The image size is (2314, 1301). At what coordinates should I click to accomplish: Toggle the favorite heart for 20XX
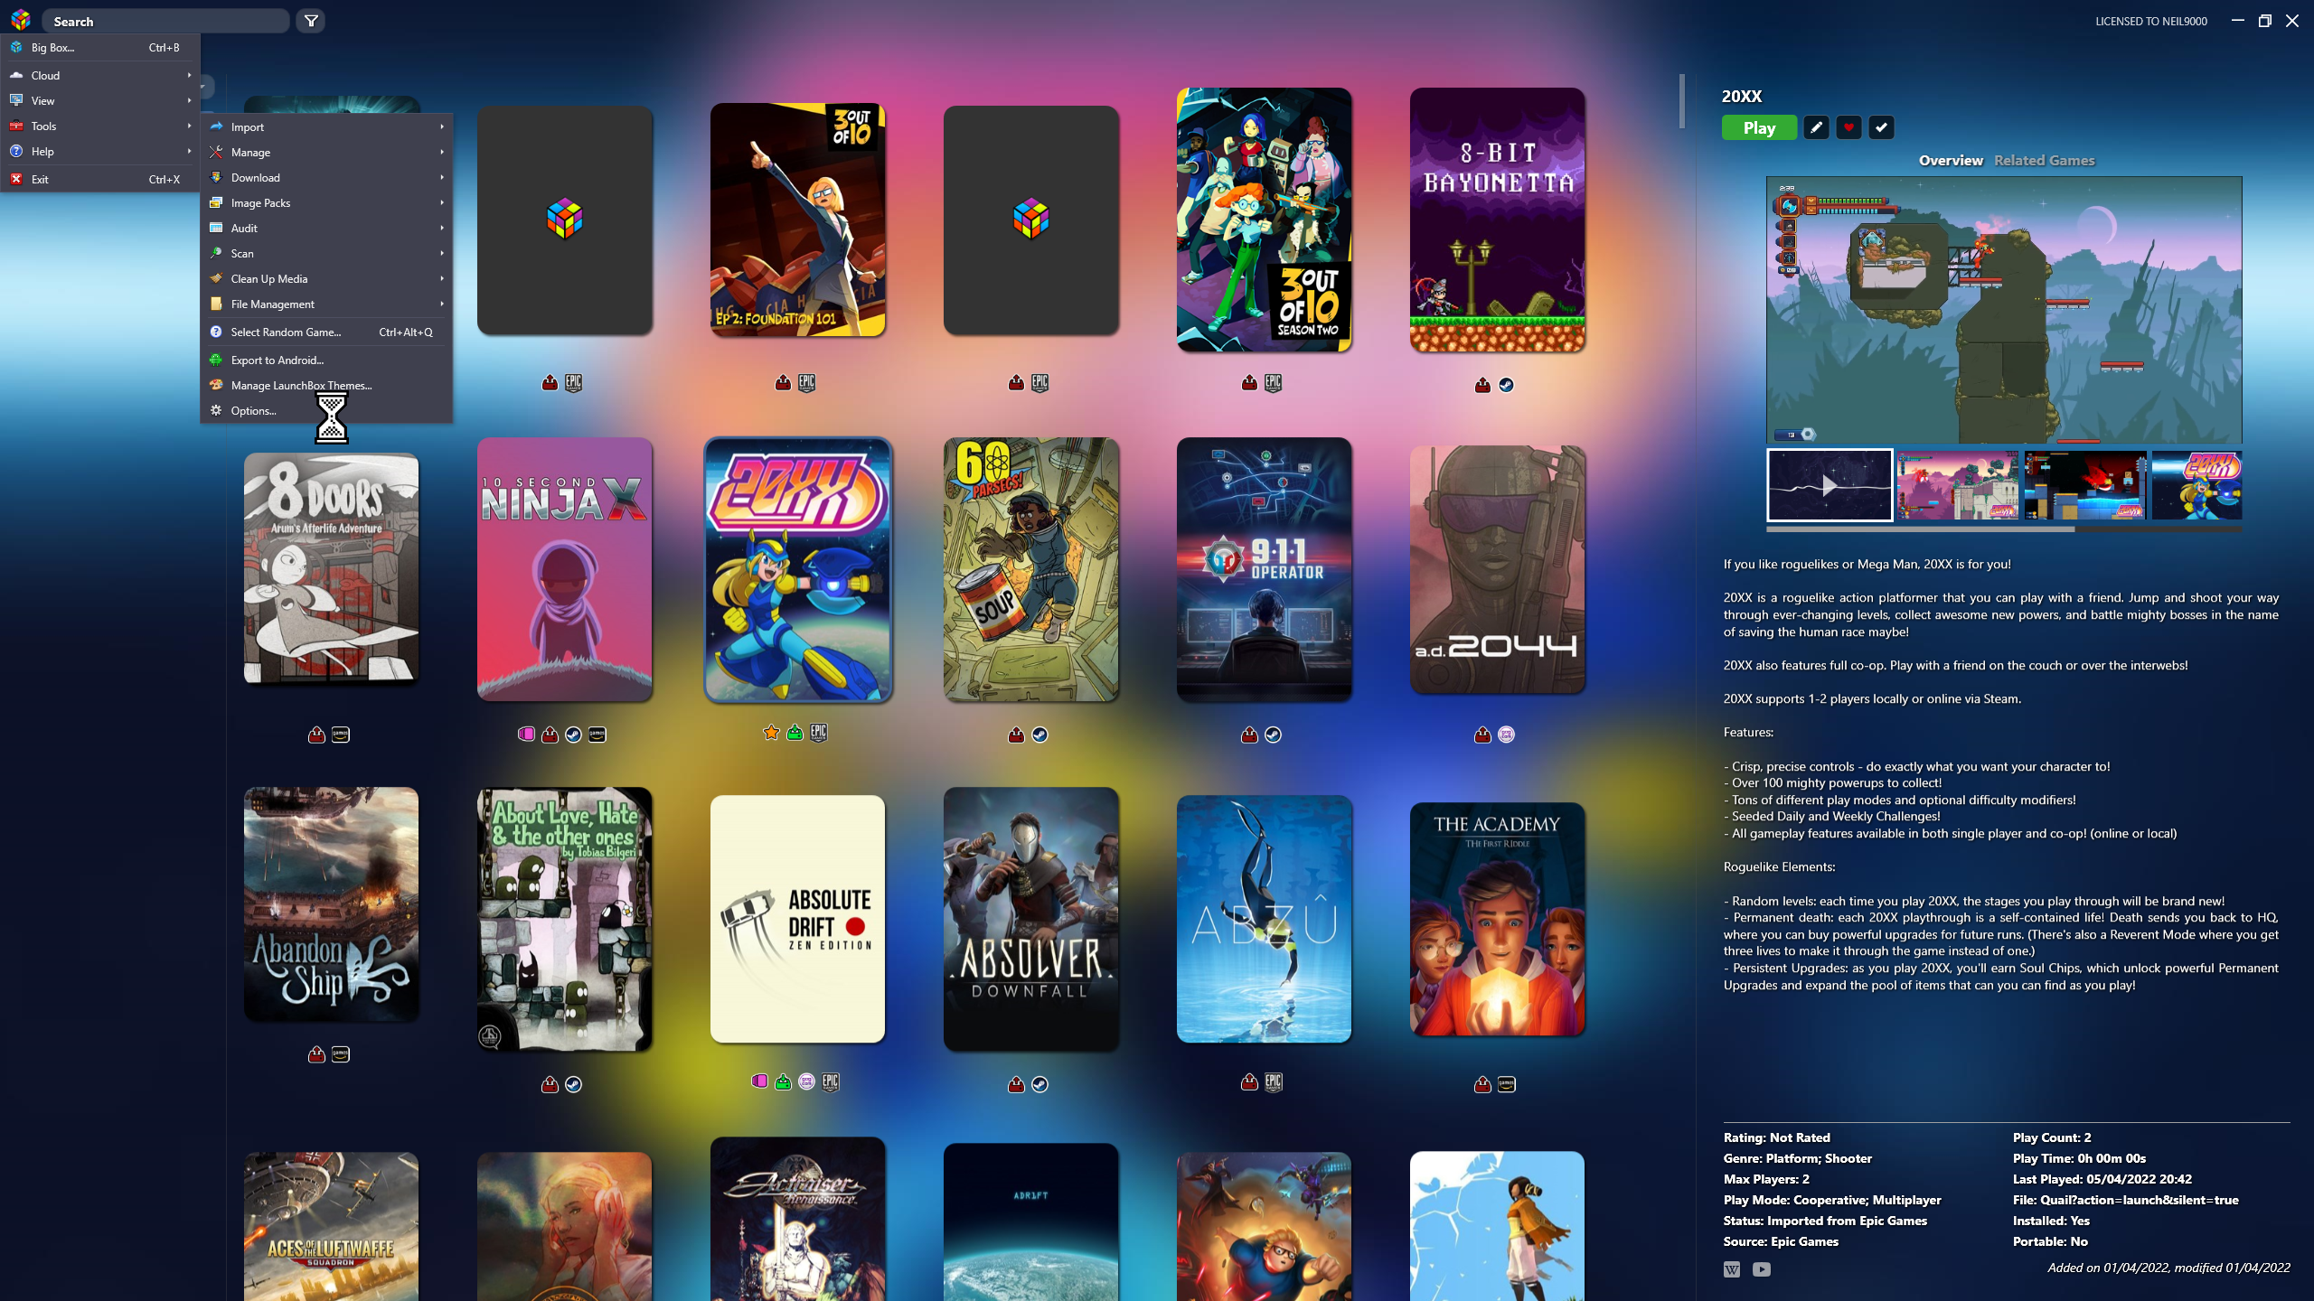click(x=1848, y=127)
